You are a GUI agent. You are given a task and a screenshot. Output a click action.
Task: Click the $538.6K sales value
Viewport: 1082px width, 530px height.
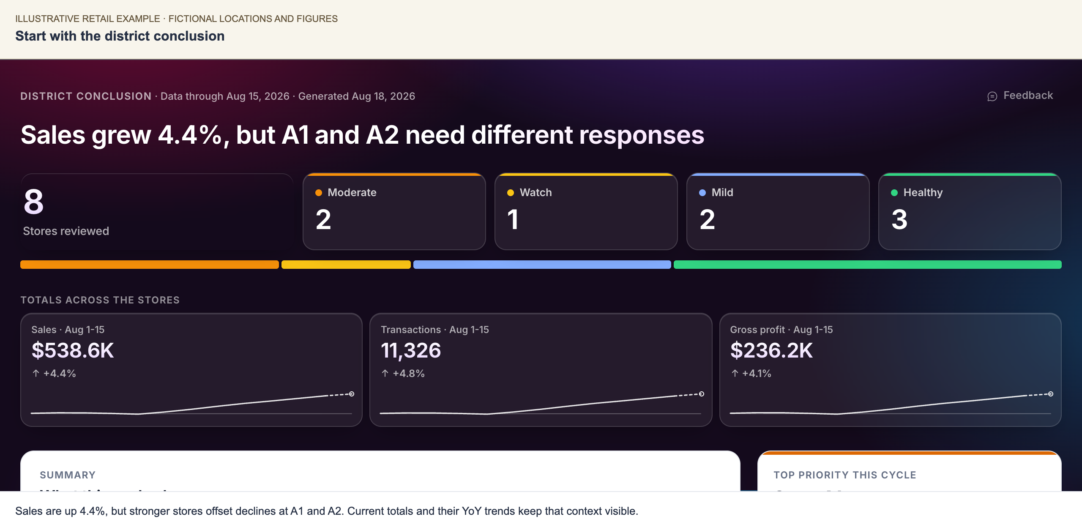pos(73,350)
